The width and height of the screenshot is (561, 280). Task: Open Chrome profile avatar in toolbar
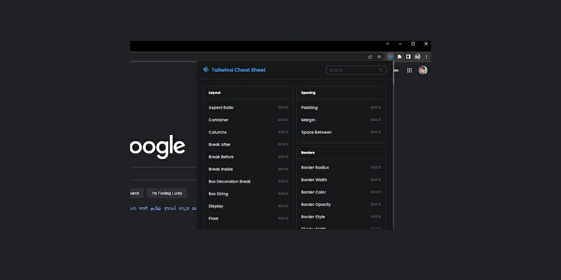click(x=417, y=57)
